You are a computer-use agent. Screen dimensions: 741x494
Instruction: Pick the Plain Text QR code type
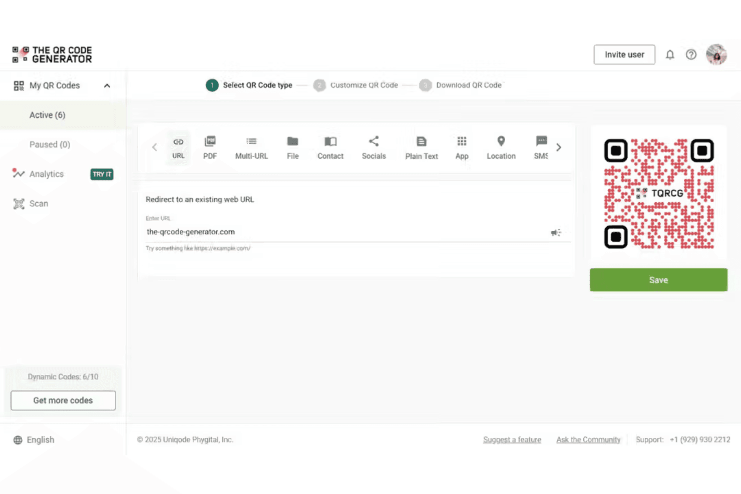coord(422,148)
